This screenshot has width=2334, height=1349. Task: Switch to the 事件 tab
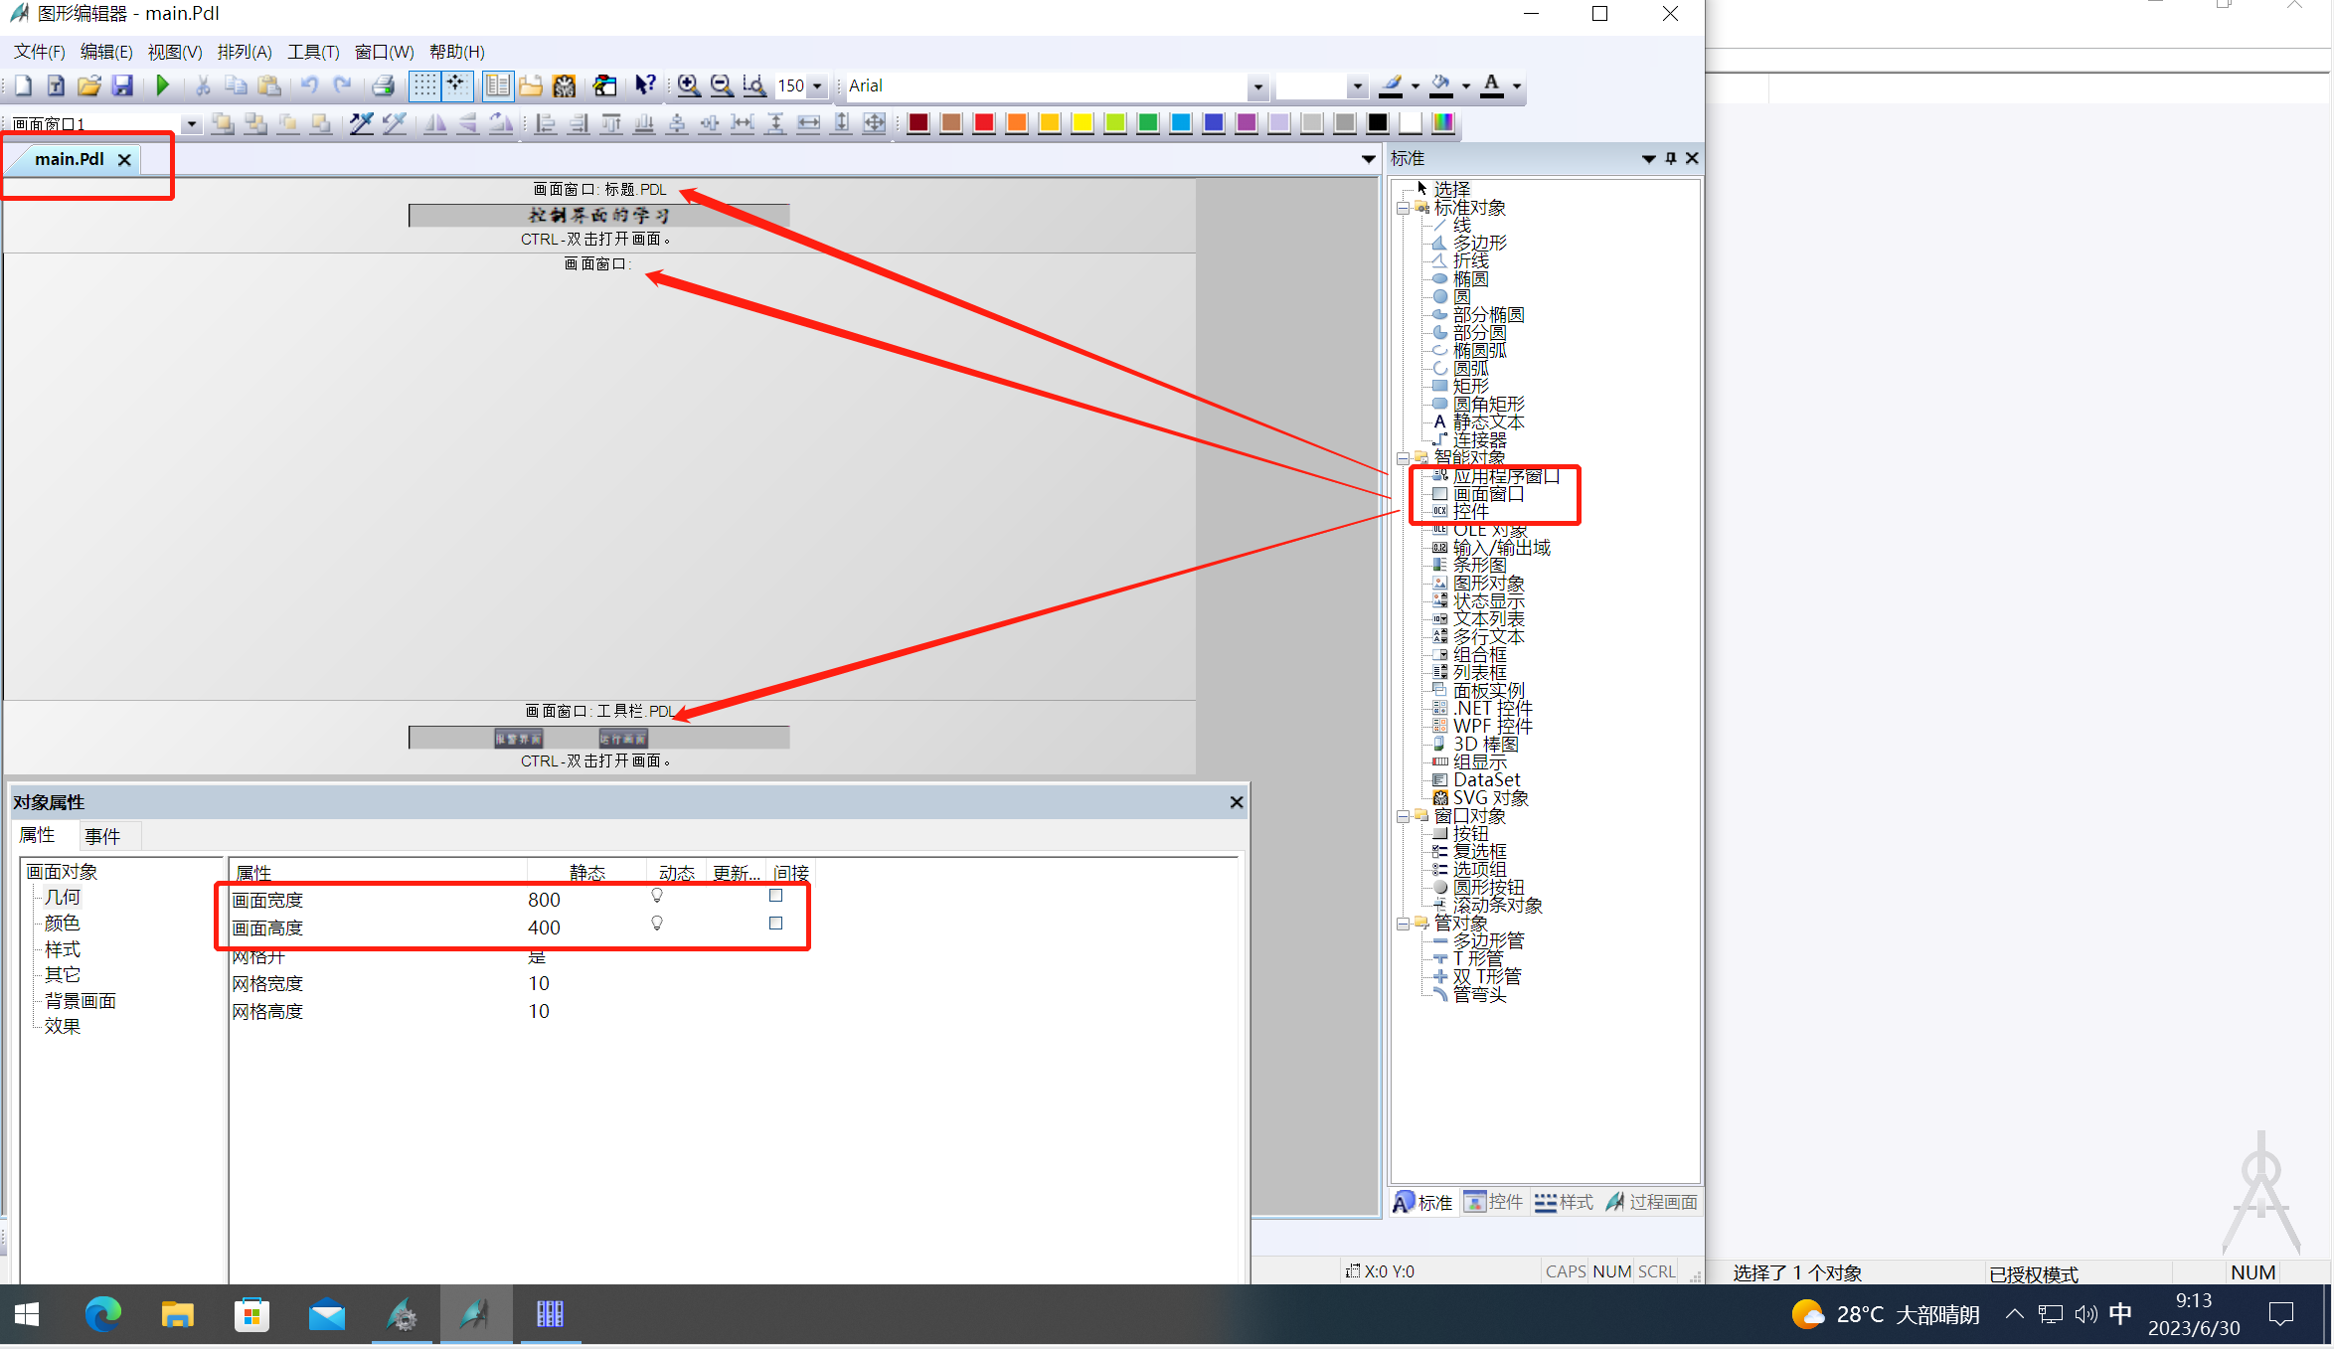tap(102, 836)
